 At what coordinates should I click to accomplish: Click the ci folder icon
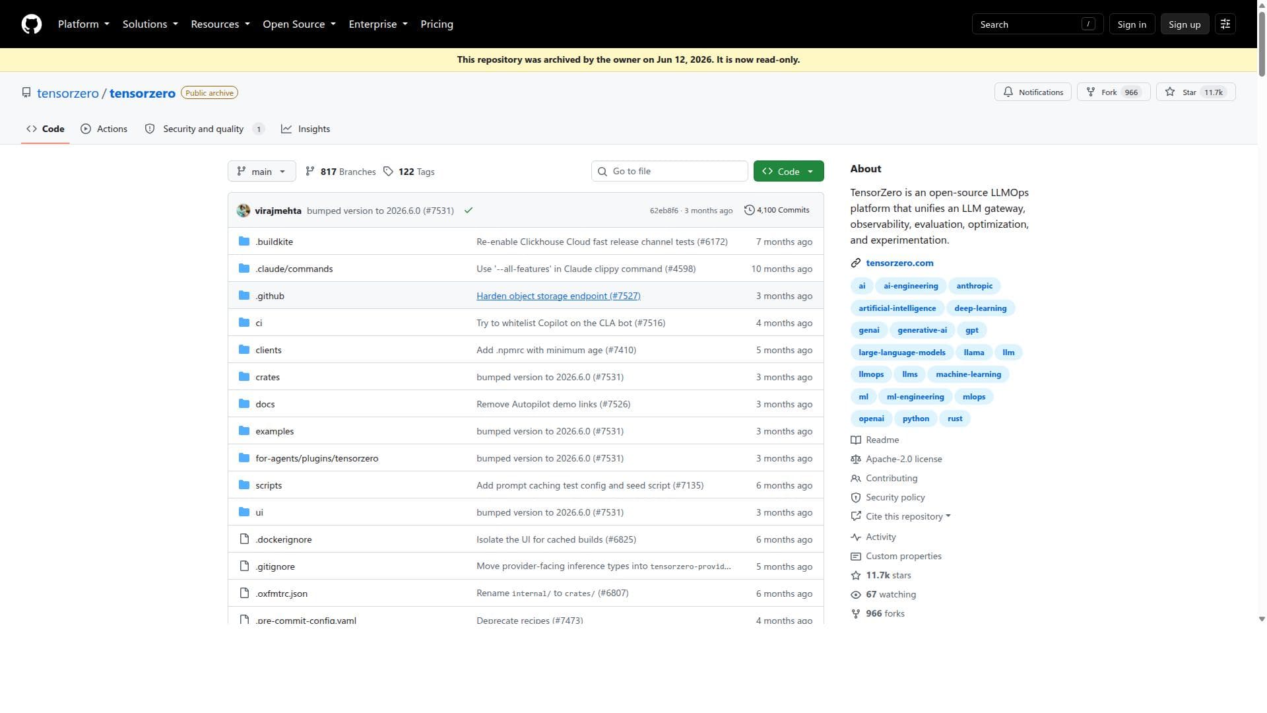point(244,323)
